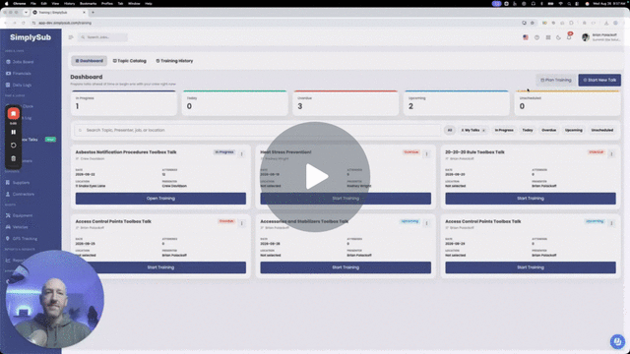Viewport: 630px width, 354px height.
Task: Toggle dark mode with the moon icon
Action: (x=558, y=37)
